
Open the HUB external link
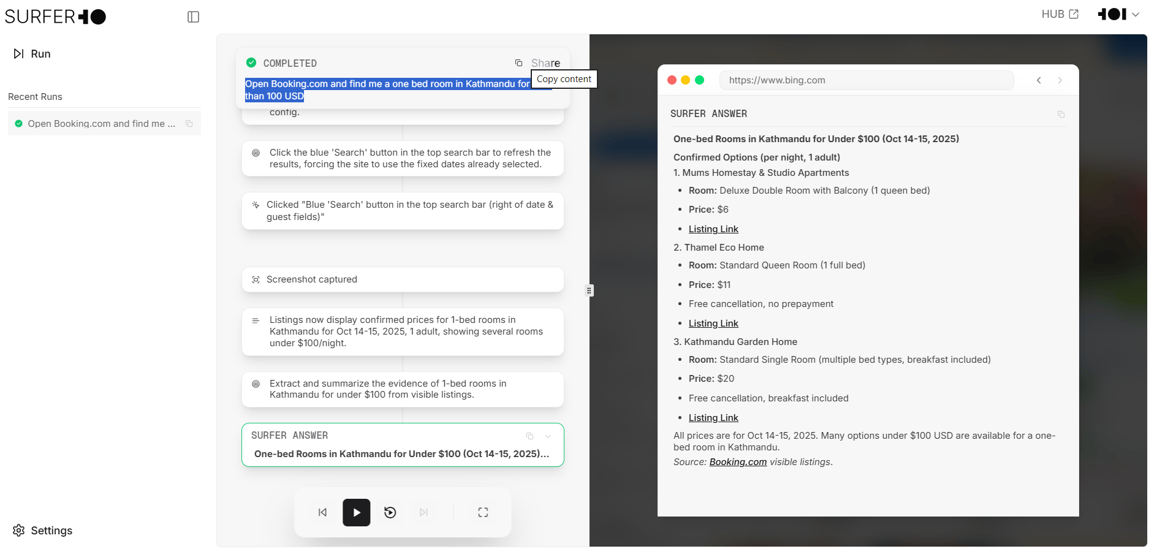tap(1060, 14)
